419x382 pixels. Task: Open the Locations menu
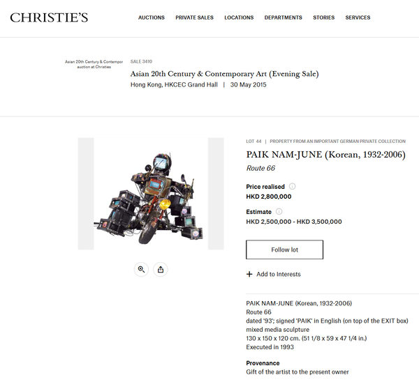(239, 17)
